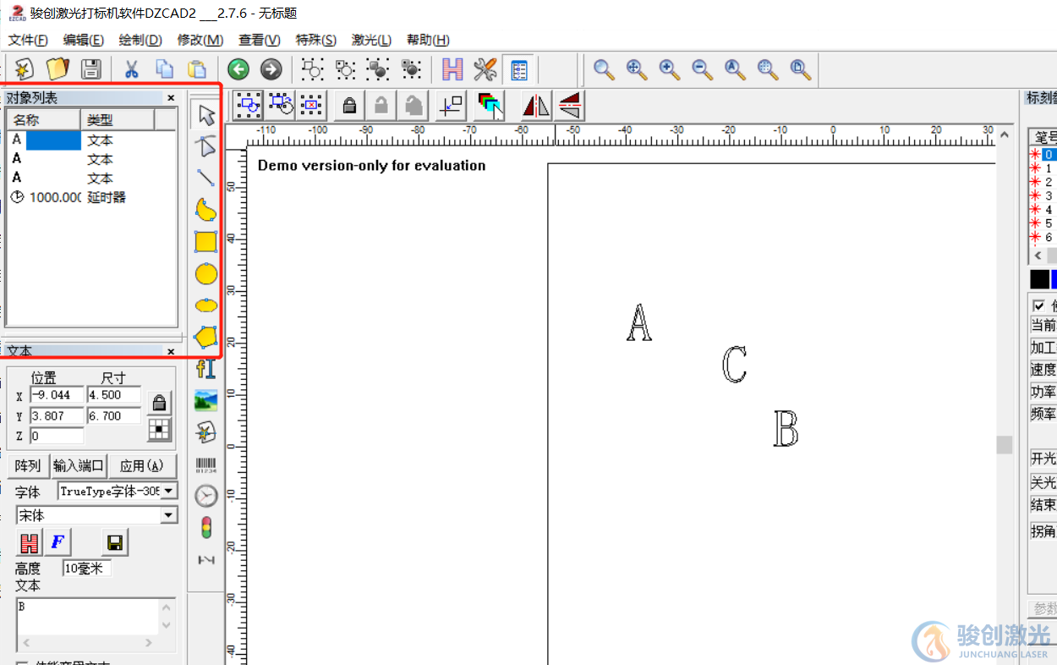Viewport: 1057px width, 665px height.
Task: Toggle the size lock padlock beside the dimensions
Action: point(159,403)
